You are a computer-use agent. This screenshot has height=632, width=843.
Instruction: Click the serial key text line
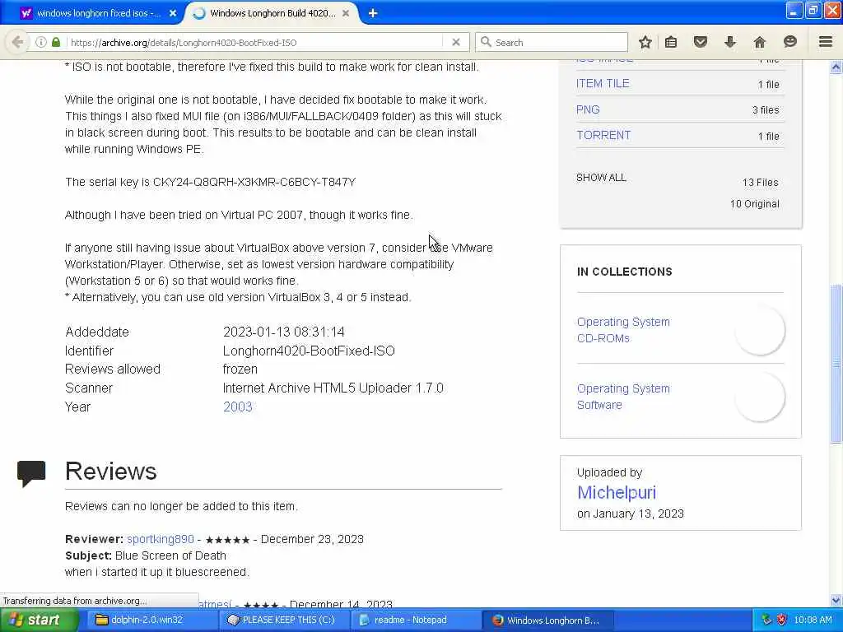pos(210,182)
